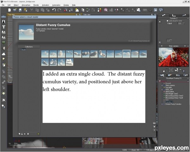This screenshot has height=152, width=190.
Task: Open the Atmosphere editor sun-cloud icon
Action: click(x=77, y=10)
